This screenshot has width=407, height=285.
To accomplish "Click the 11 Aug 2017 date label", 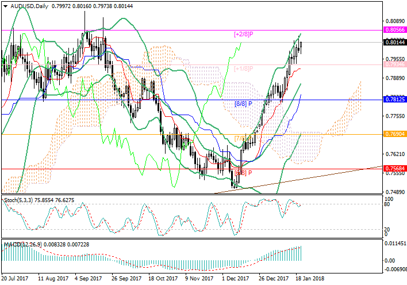I will click(x=53, y=279).
